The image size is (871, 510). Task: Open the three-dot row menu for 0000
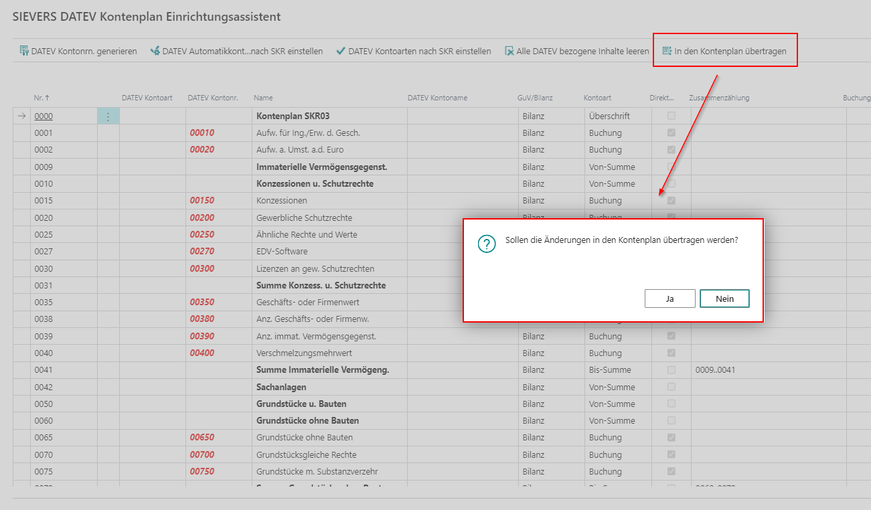[108, 116]
